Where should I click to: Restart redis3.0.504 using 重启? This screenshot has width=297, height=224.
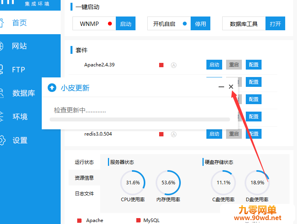[234, 134]
